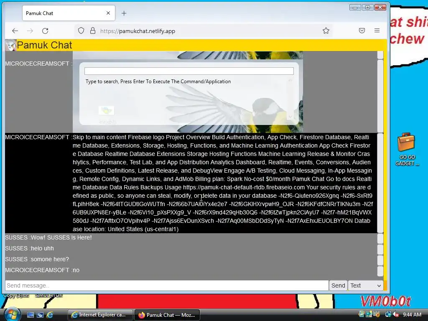
Task: Click the 'MICROICECREAMSOFT :no' message
Action: (x=42, y=270)
